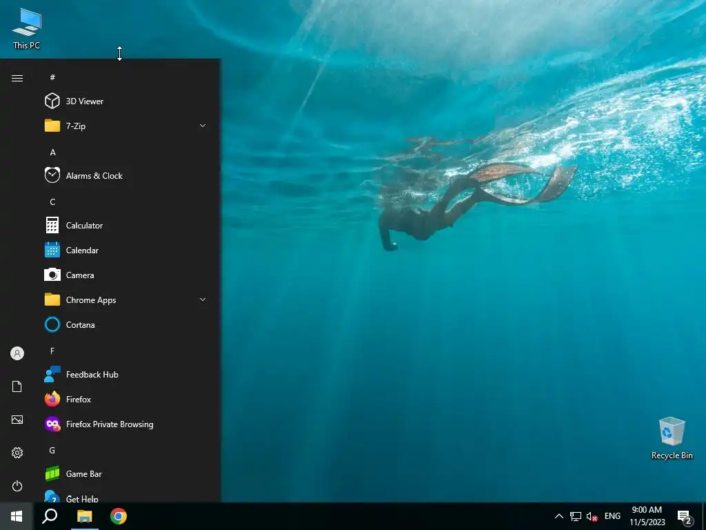Open Pictures from the Start sidebar
The image size is (706, 530).
(x=17, y=420)
